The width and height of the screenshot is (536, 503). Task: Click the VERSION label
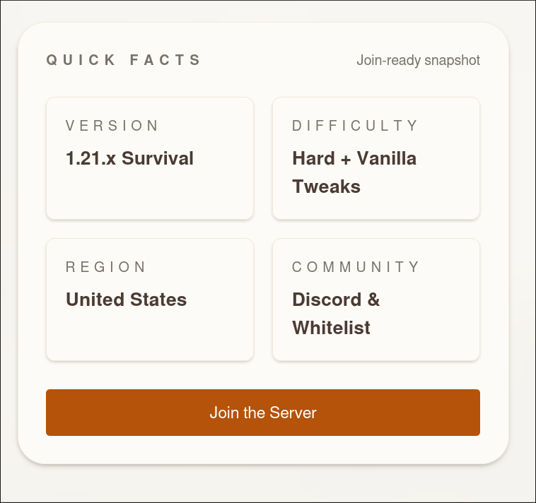[113, 126]
